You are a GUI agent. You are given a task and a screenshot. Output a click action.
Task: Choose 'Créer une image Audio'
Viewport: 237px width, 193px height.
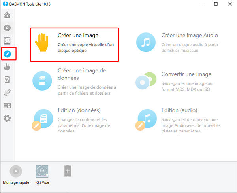[x=189, y=36]
